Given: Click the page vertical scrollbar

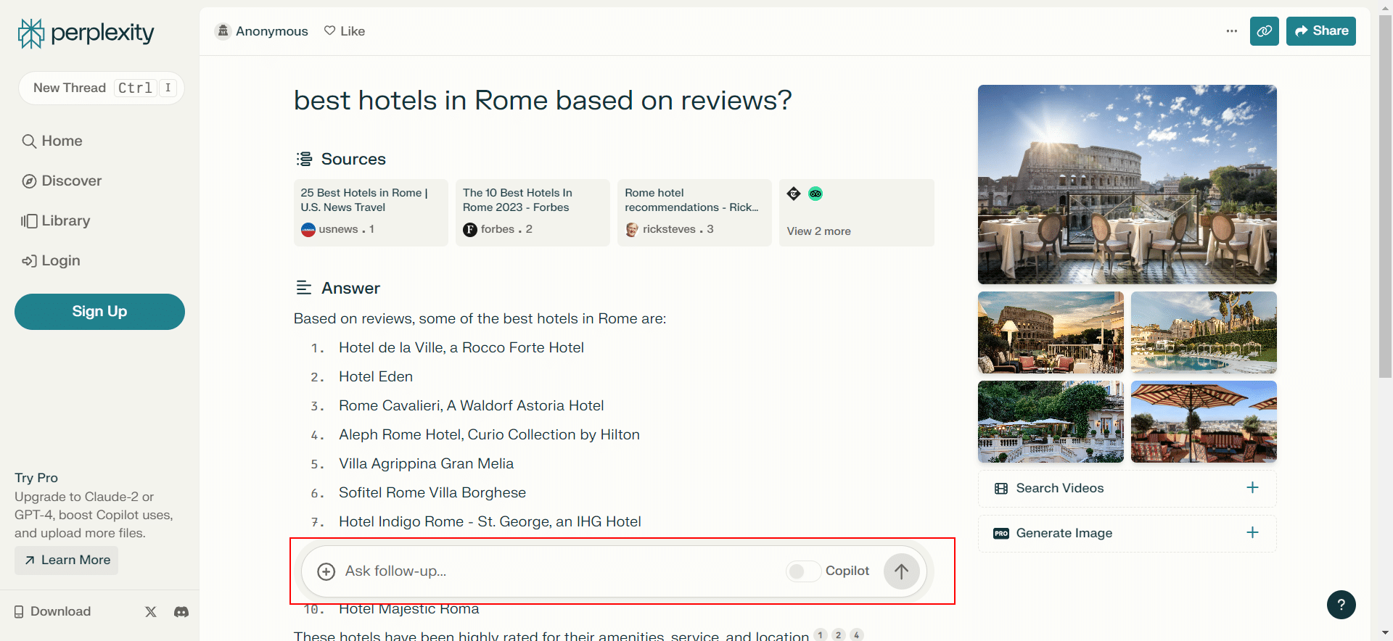Looking at the screenshot, I should tap(1386, 196).
